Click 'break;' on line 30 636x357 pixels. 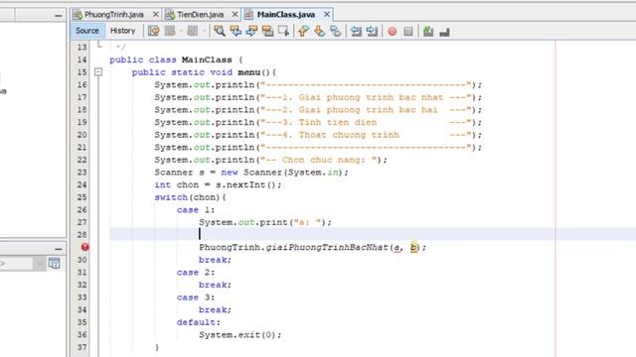click(215, 260)
